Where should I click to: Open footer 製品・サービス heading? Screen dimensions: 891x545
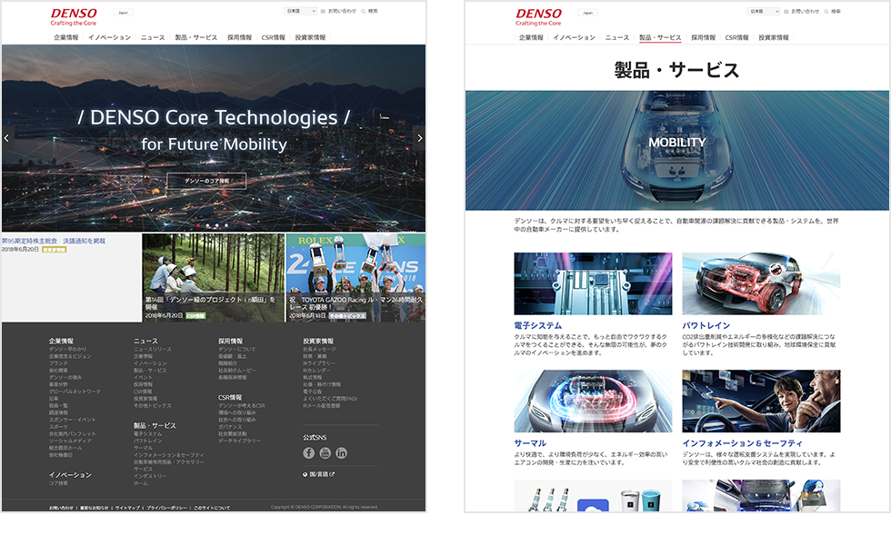[155, 425]
